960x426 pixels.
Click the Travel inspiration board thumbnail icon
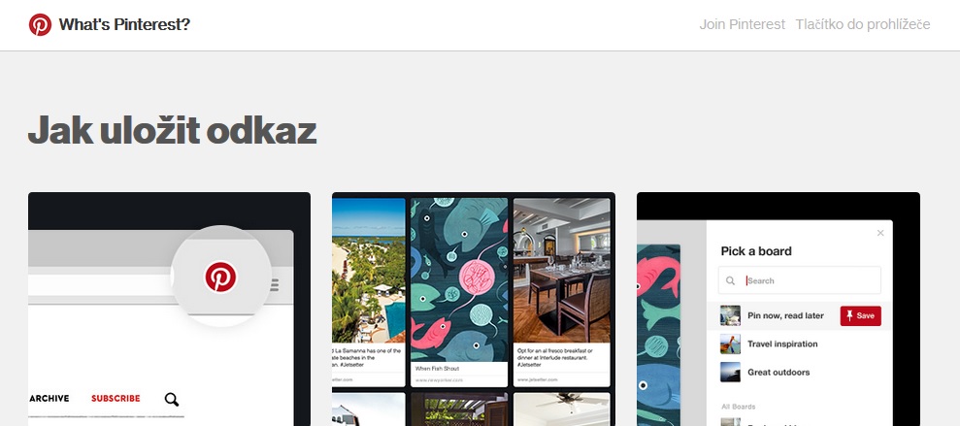730,344
